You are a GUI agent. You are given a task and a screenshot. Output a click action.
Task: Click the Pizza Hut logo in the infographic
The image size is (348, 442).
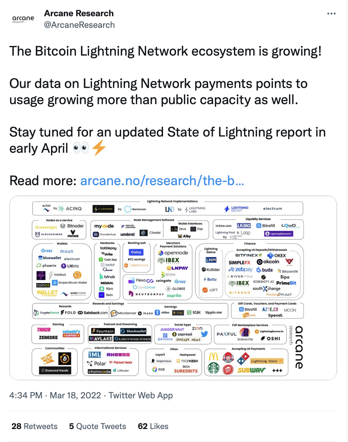click(228, 369)
